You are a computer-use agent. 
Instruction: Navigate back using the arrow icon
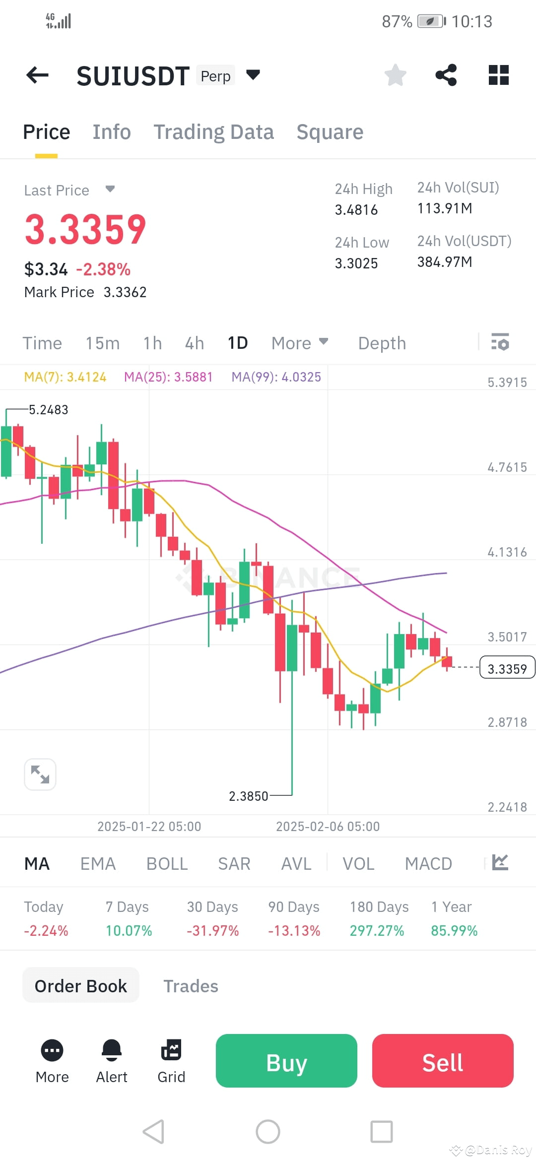(x=37, y=75)
